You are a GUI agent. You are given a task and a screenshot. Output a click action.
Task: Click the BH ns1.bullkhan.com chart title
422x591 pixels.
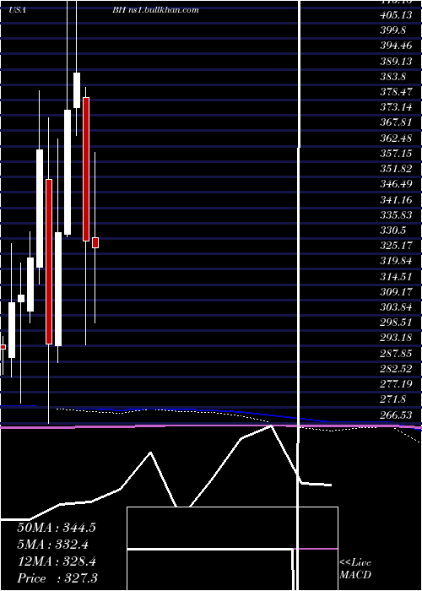[155, 10]
